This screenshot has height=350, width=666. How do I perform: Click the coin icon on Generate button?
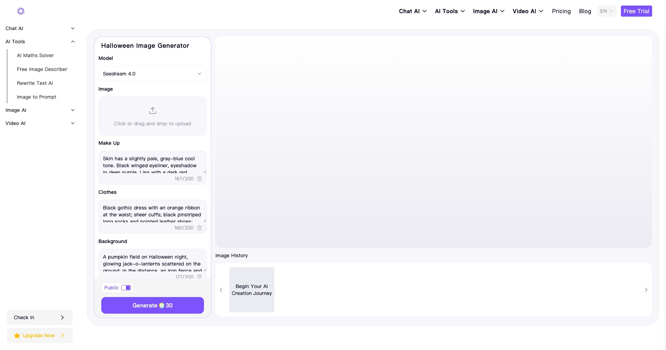tap(162, 305)
